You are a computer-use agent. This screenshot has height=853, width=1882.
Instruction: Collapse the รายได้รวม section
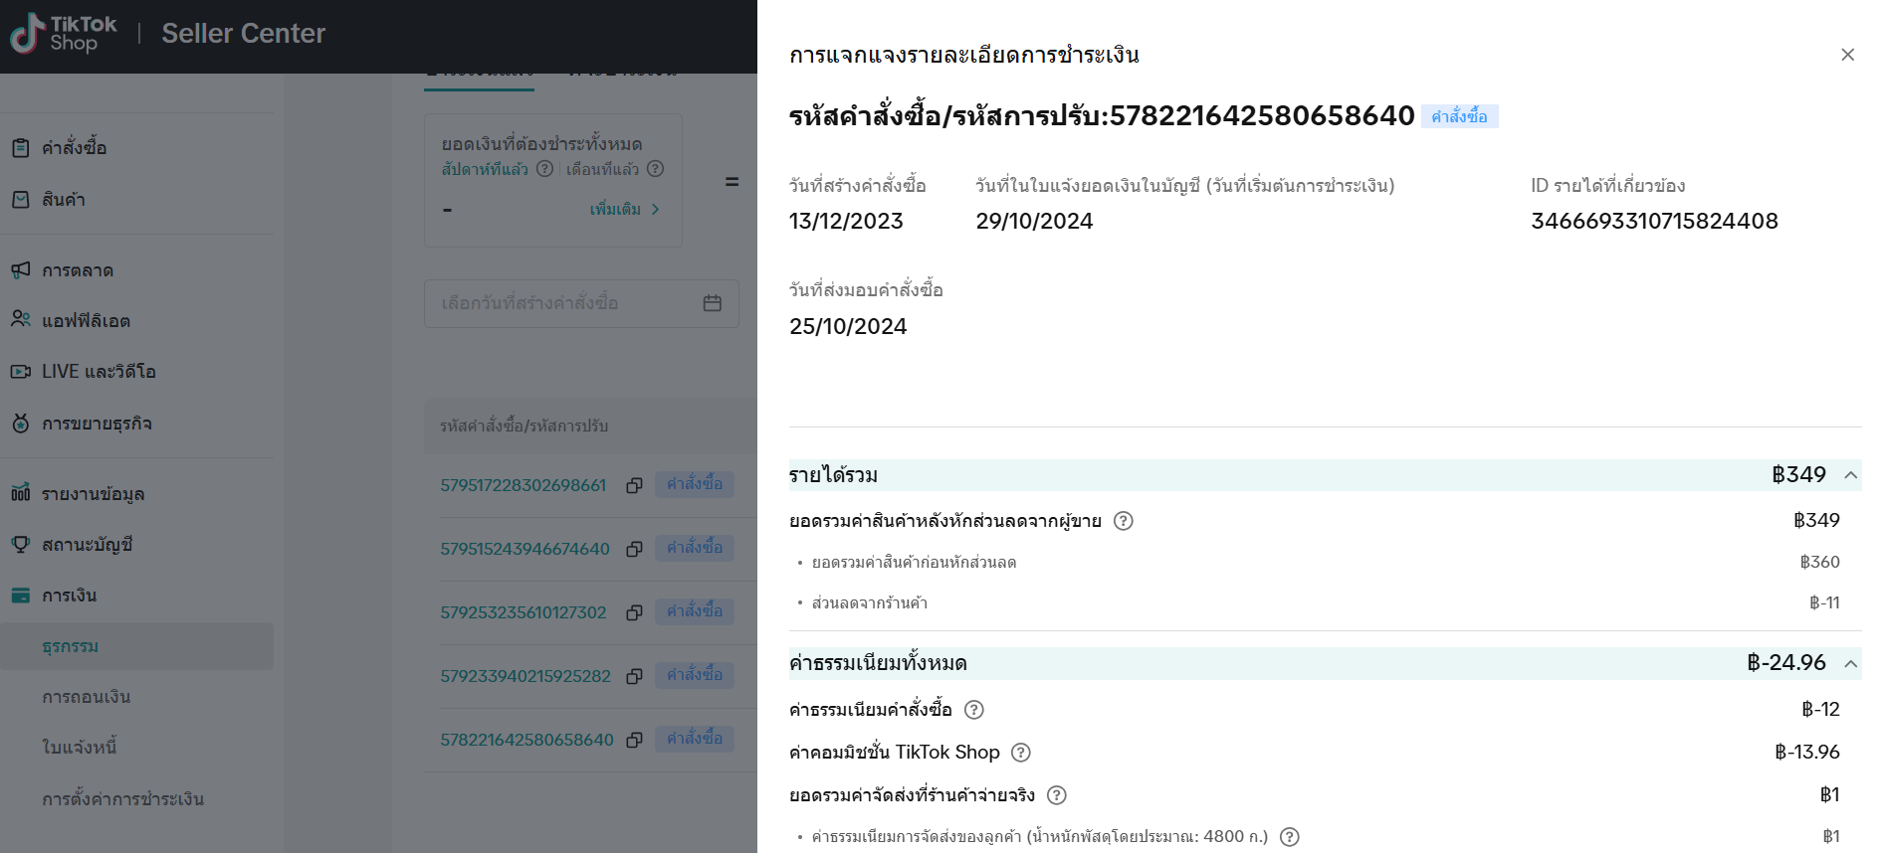tap(1850, 475)
